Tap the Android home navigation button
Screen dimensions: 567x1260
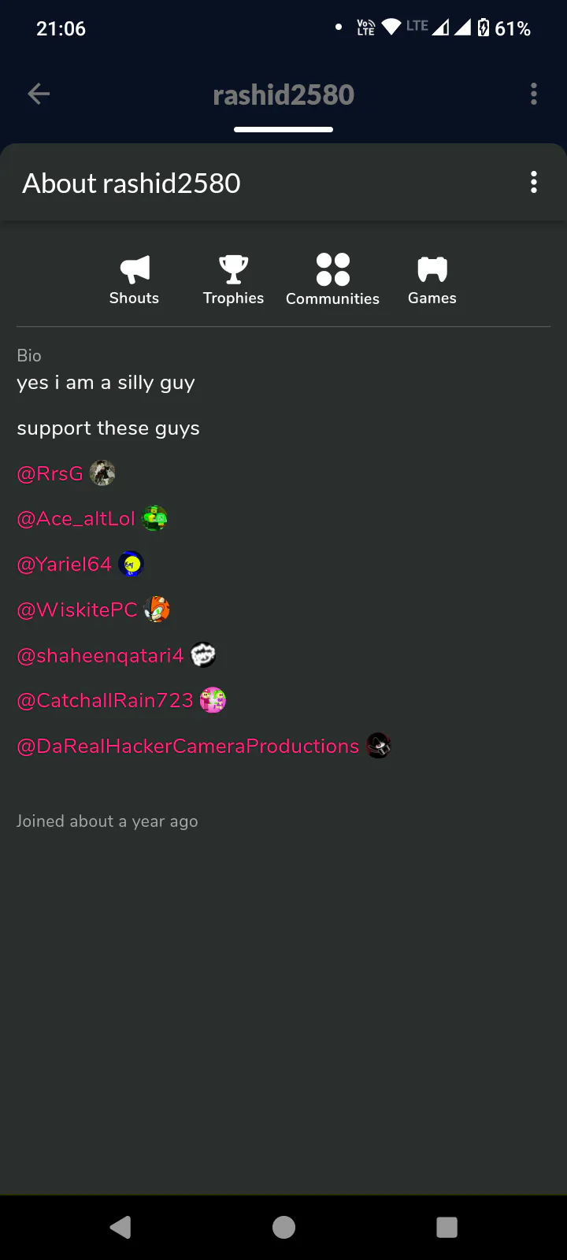pos(283,1227)
